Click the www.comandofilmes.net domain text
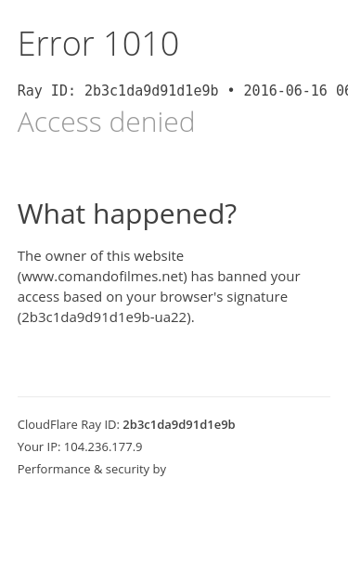 tap(102, 277)
